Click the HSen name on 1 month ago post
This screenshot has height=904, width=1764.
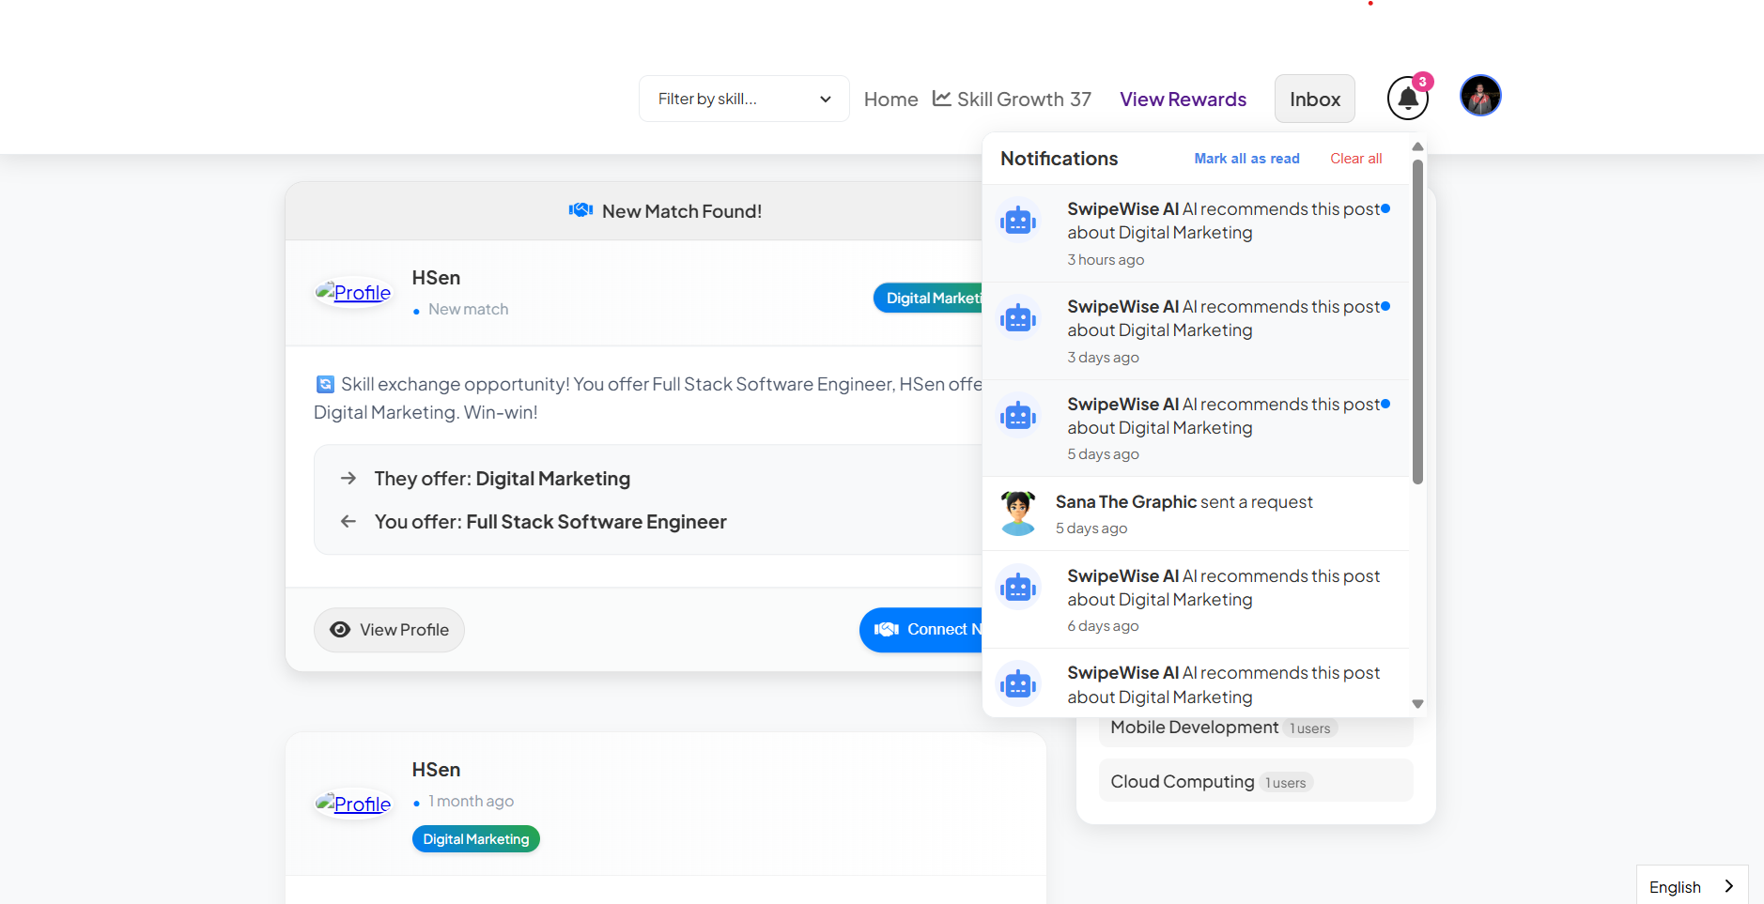(x=436, y=770)
